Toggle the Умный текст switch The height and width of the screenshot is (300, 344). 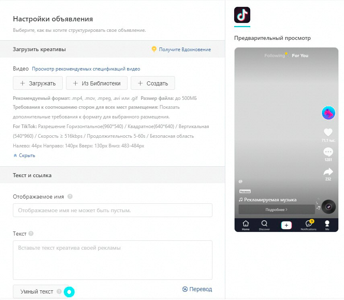(69, 292)
